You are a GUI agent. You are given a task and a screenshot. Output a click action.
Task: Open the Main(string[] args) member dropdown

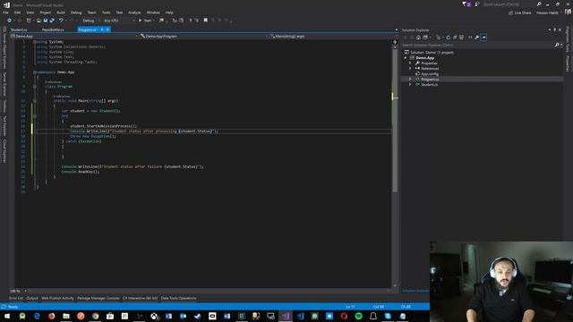[x=333, y=36]
